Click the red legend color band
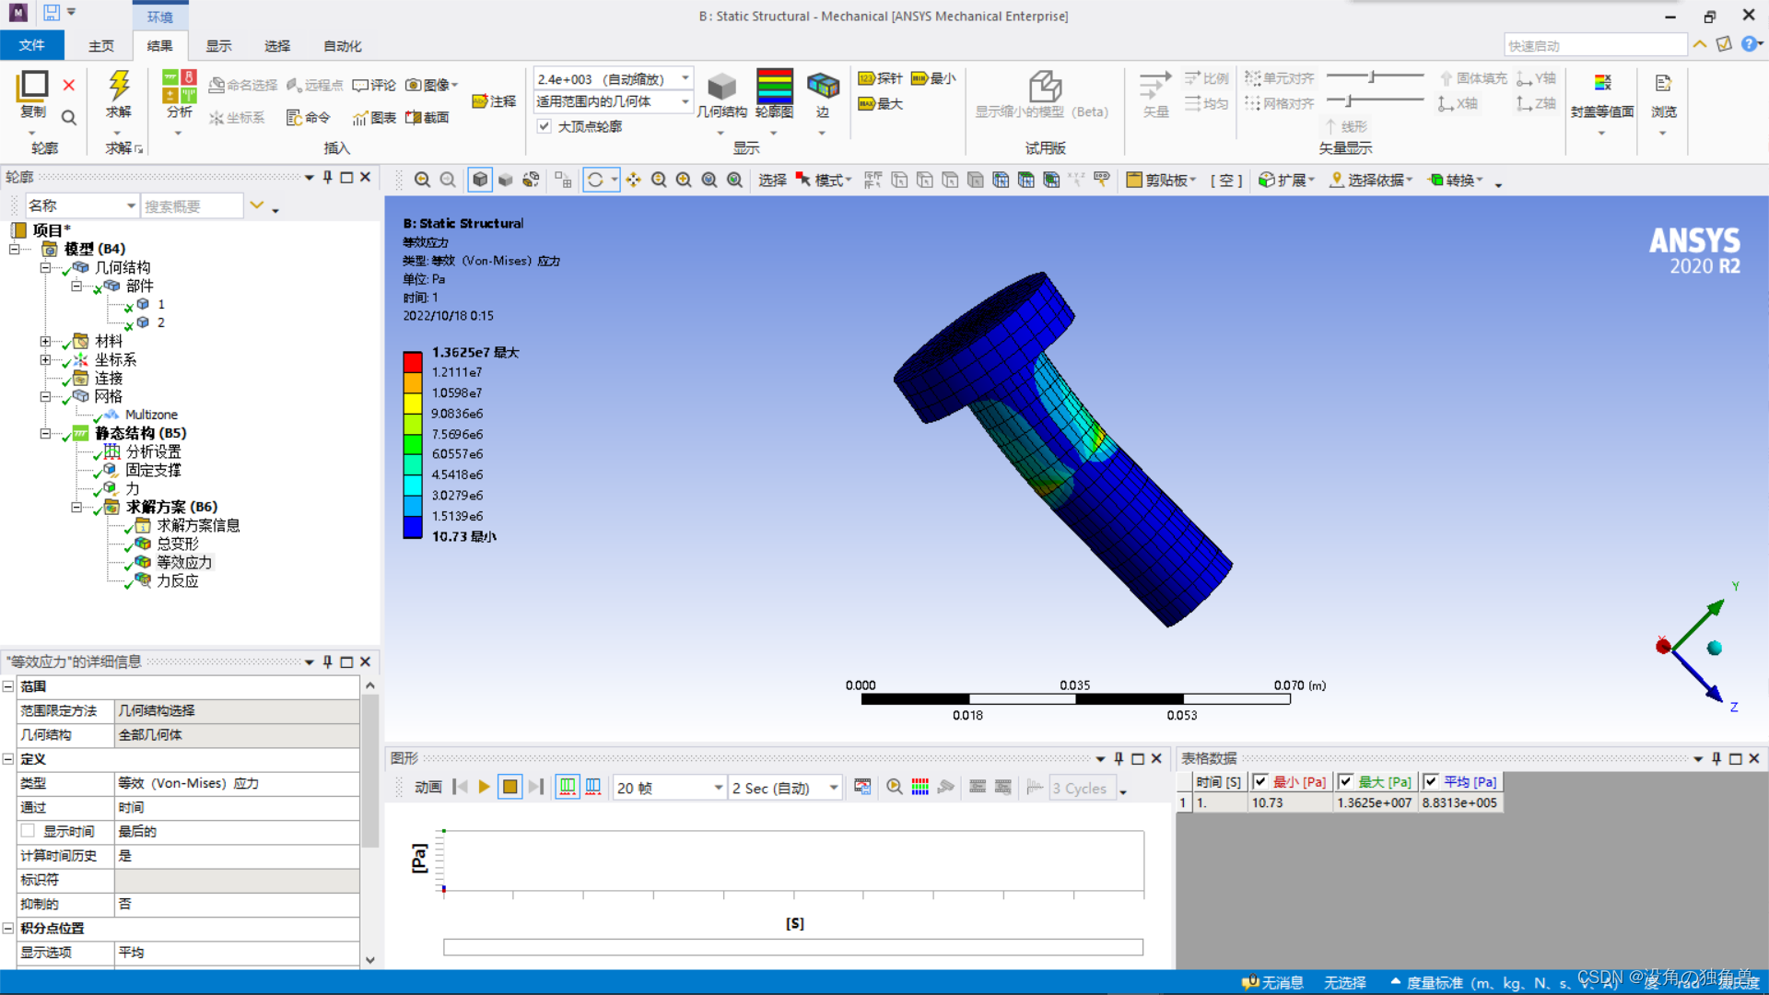This screenshot has height=995, width=1769. (412, 362)
